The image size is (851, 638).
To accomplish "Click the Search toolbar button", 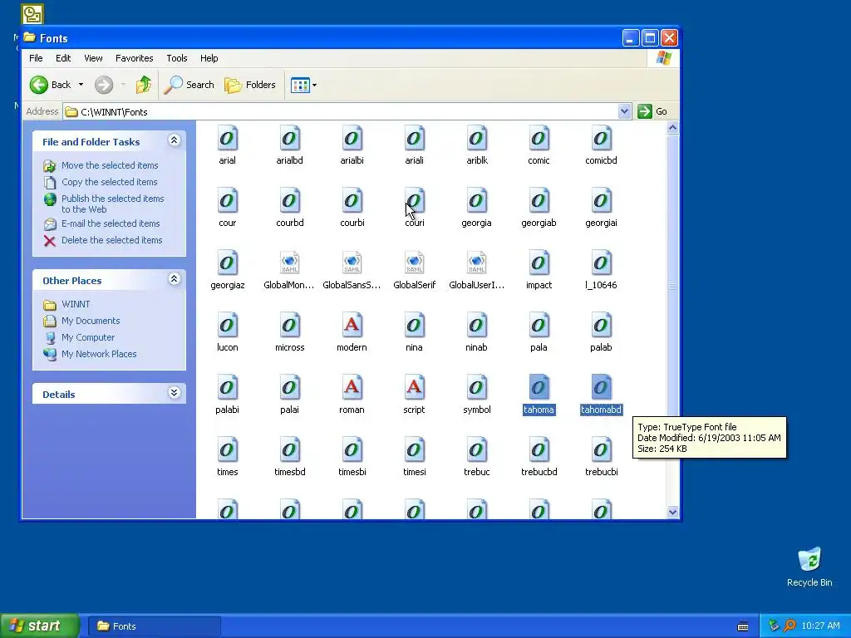I will 189,85.
